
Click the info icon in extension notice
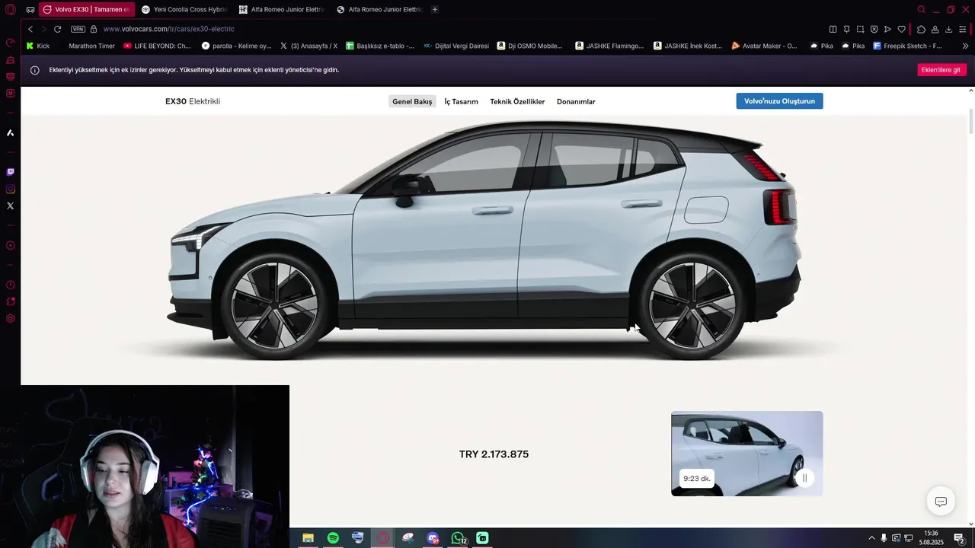click(34, 70)
